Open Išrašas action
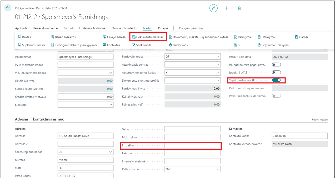The height and width of the screenshot is (179, 335). coord(24,37)
